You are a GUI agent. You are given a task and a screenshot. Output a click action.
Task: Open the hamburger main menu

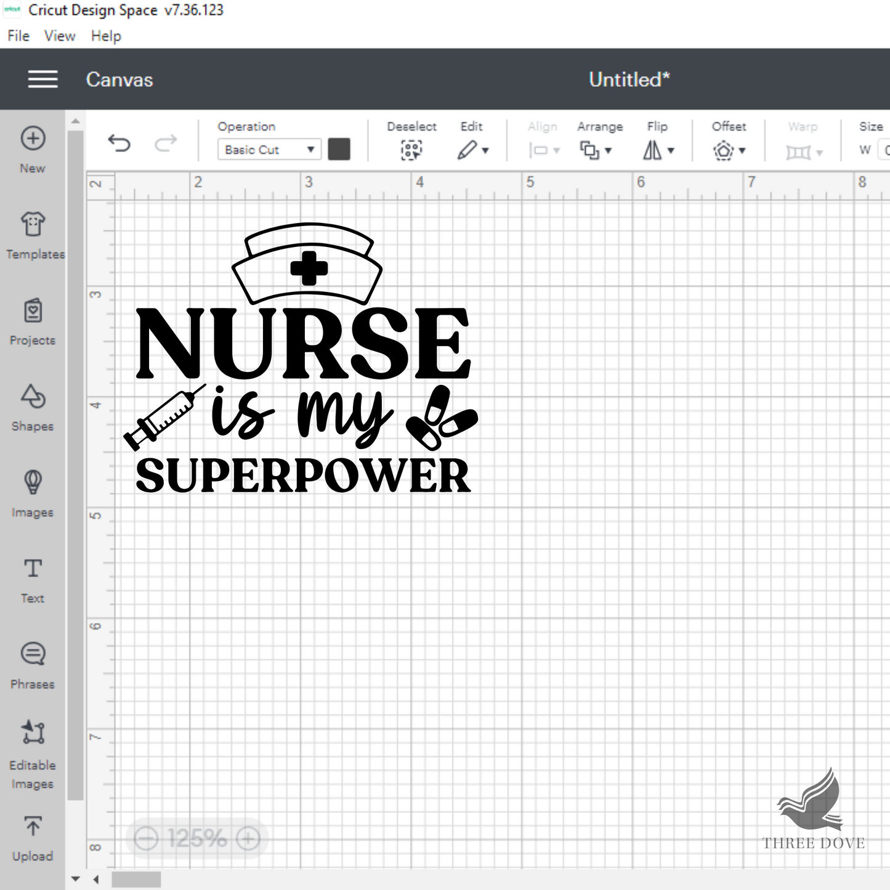42,79
